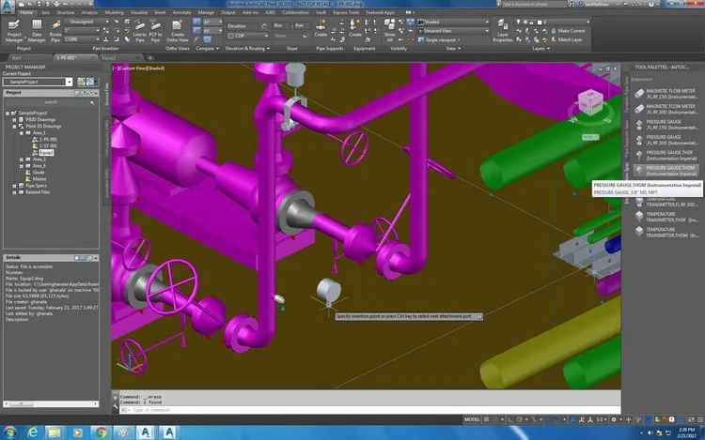Add new drawing tab with plus button
The width and height of the screenshot is (705, 440).
150,58
